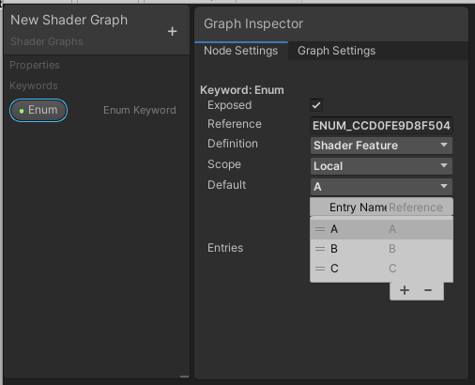The width and height of the screenshot is (475, 385).
Task: Open the Definition Shader Feature dropdown
Action: pos(381,146)
